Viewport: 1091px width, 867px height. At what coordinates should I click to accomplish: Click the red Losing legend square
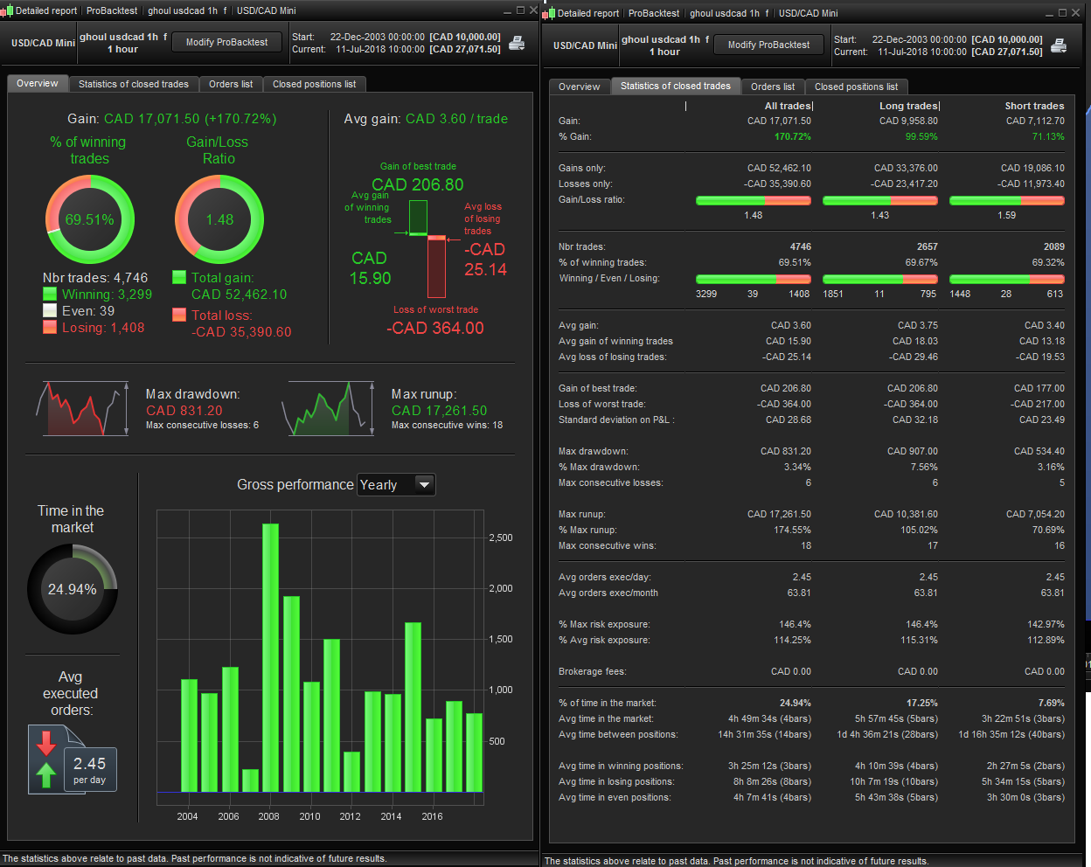tap(50, 327)
